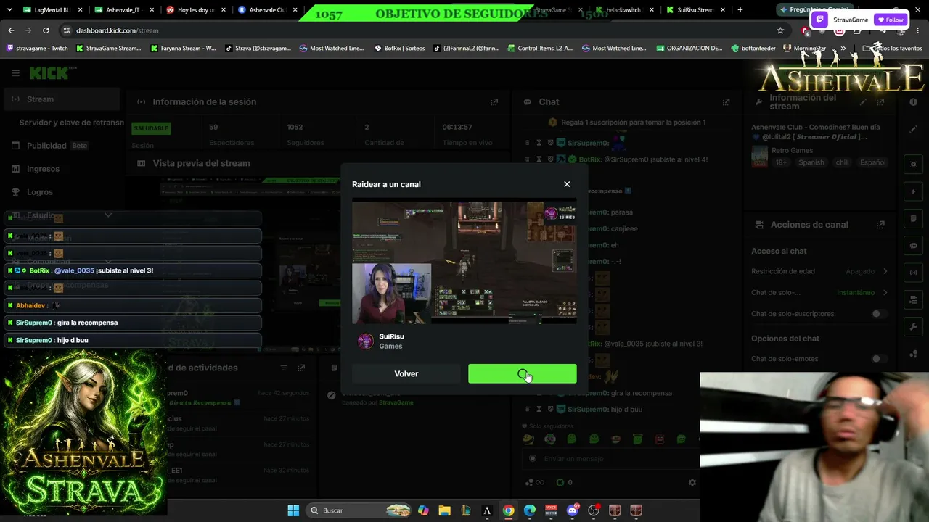Pop out Información del stream panel

(x=880, y=102)
